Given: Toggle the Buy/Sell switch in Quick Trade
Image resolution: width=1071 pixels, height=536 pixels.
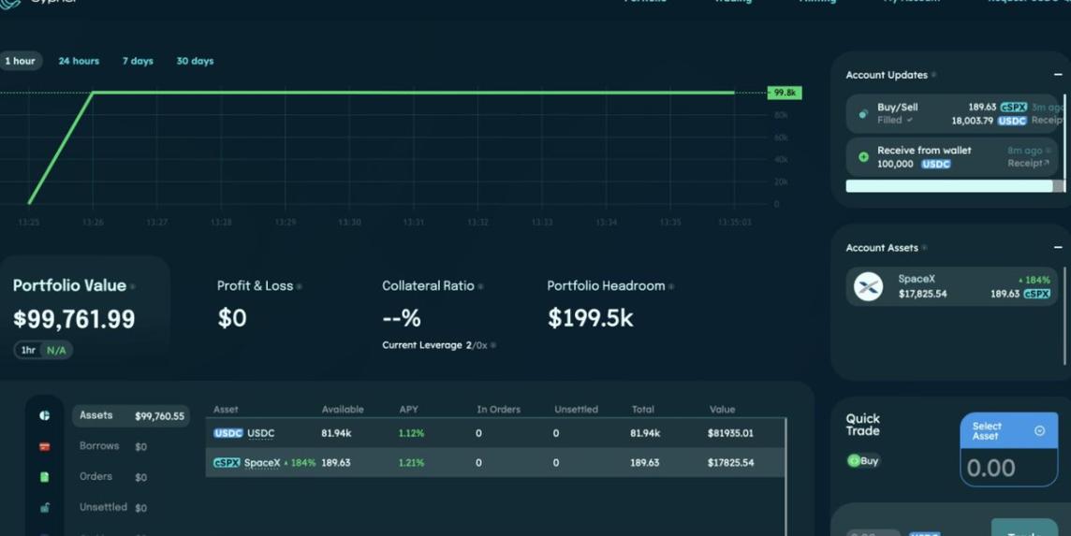Looking at the screenshot, I should [x=863, y=461].
